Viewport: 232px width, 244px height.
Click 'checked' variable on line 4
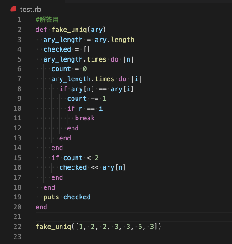(57, 49)
